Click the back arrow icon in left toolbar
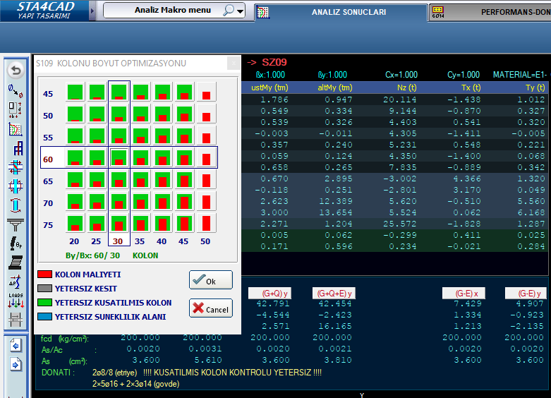This screenshot has width=551, height=398. pyautogui.click(x=15, y=71)
